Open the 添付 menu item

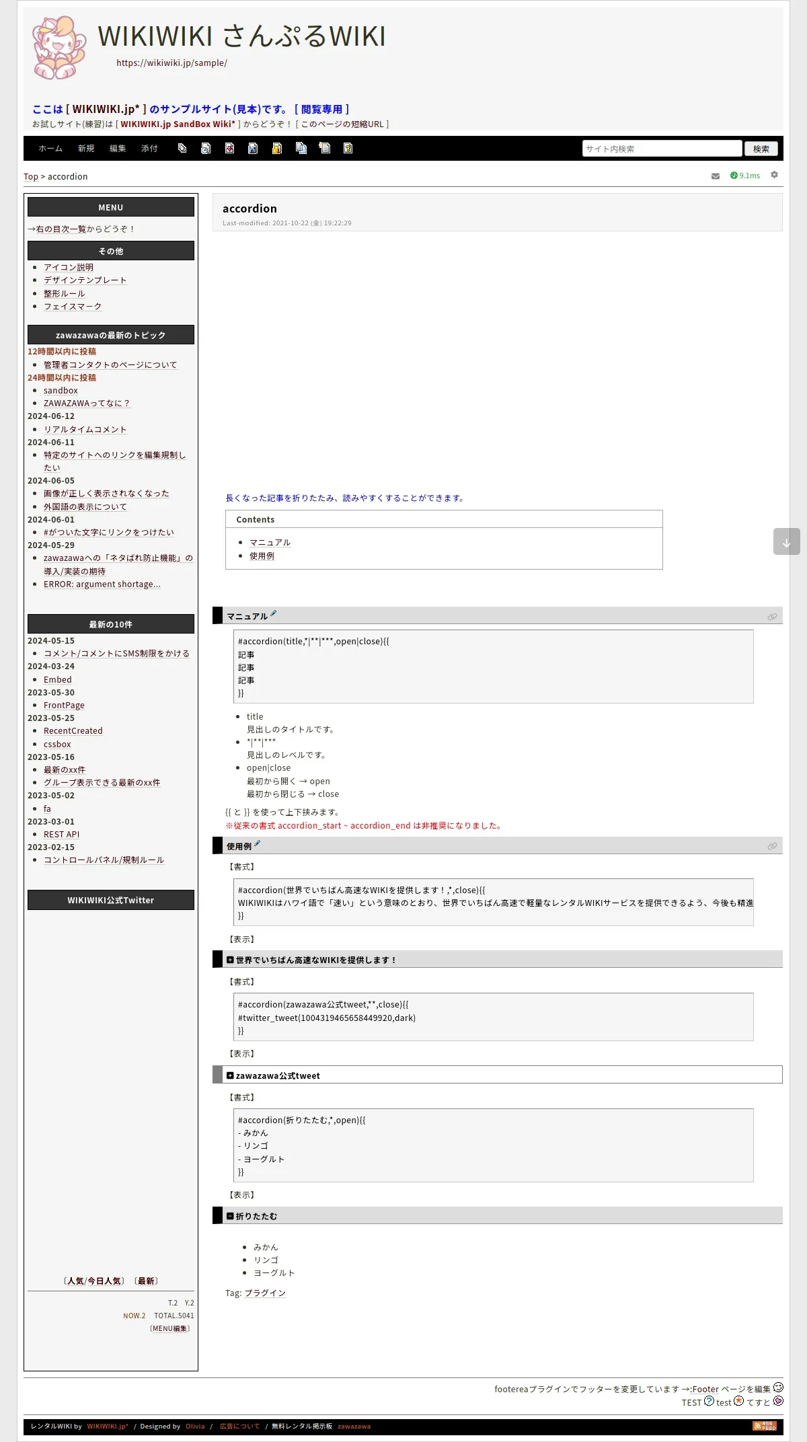click(149, 149)
